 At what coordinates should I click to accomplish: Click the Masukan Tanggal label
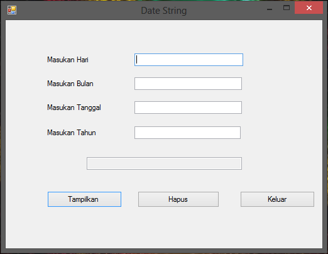click(74, 108)
